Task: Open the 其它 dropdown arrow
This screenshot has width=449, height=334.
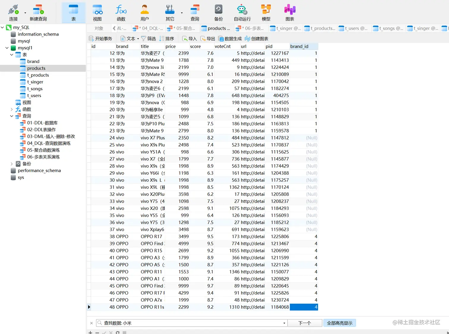Action: 181,13
